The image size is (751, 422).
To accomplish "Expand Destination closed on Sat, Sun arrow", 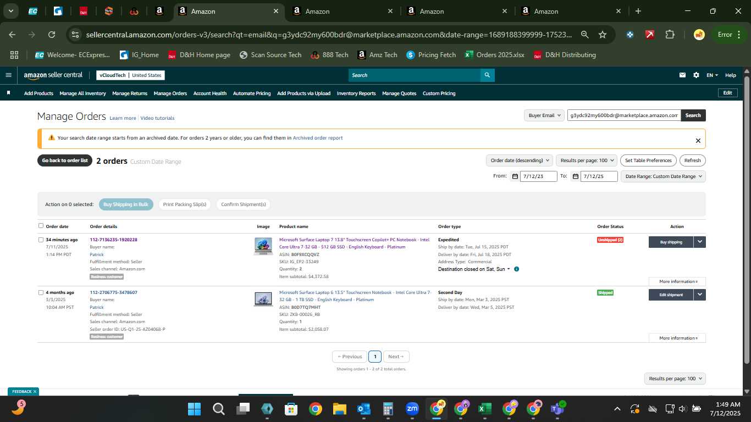I will point(508,269).
